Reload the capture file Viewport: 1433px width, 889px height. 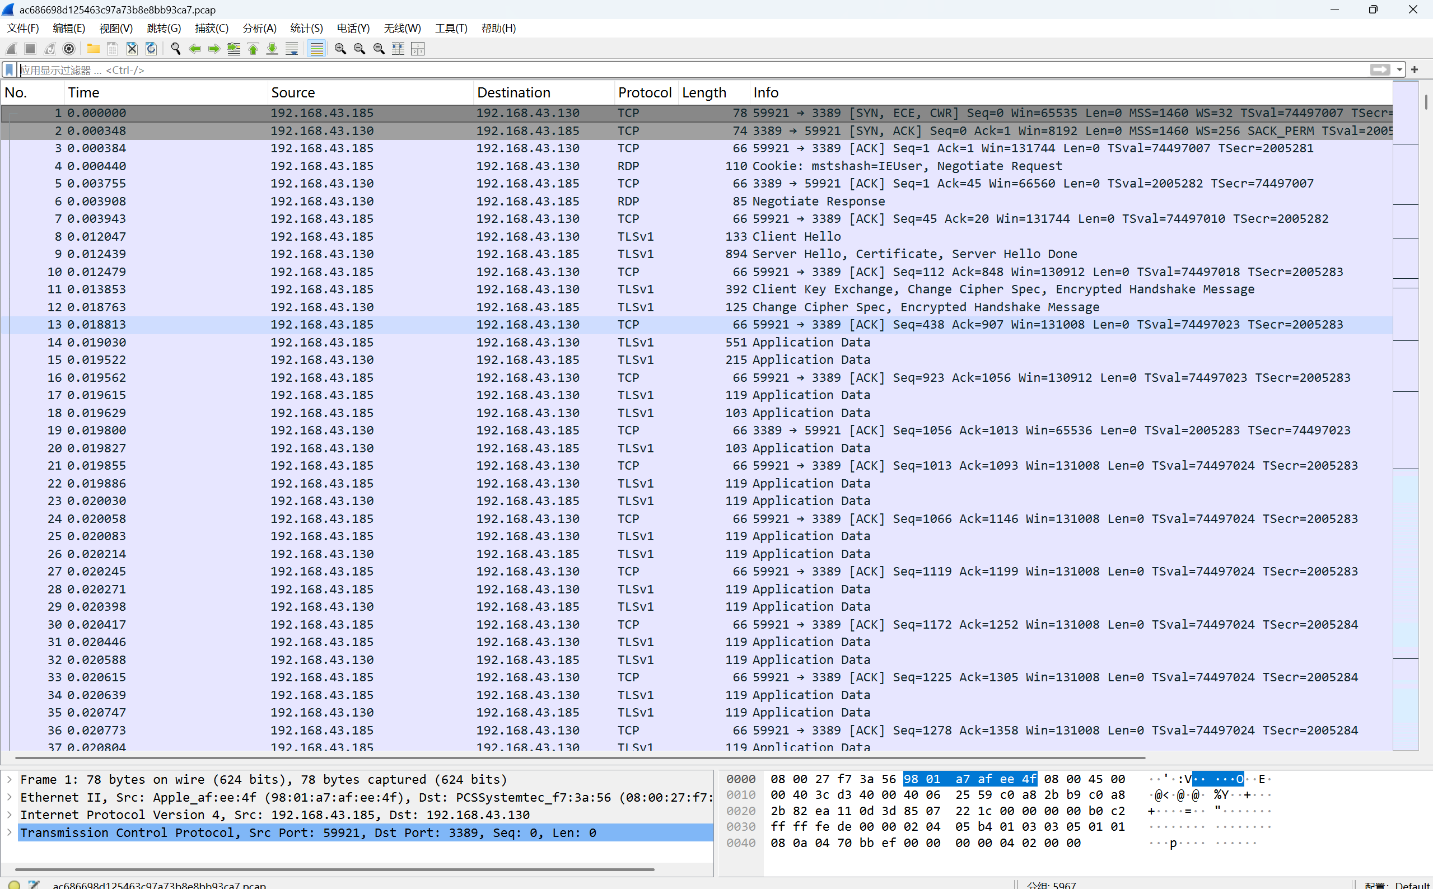(151, 49)
